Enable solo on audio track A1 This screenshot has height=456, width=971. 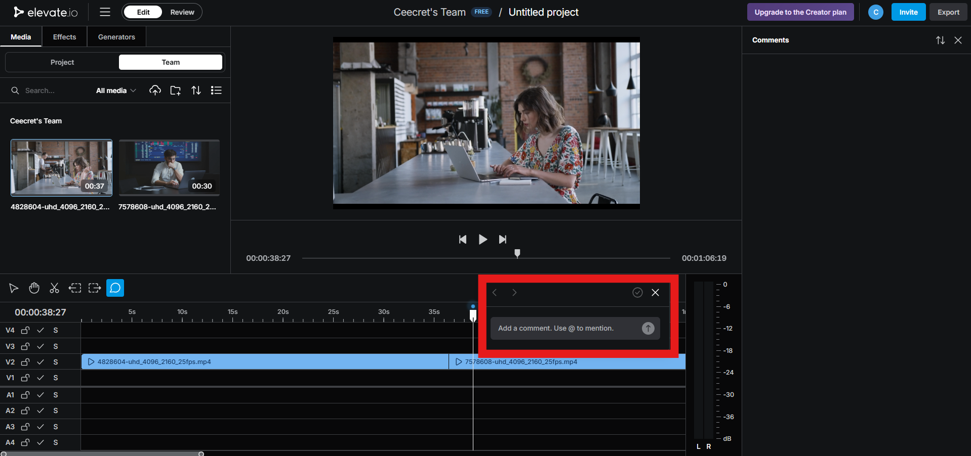click(56, 395)
